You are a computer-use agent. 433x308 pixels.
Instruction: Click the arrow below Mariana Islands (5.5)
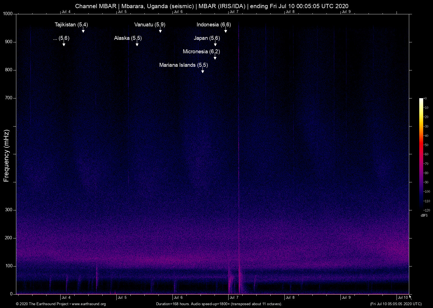[202, 71]
